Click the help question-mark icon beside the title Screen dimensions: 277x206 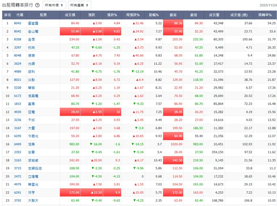click(x=37, y=5)
